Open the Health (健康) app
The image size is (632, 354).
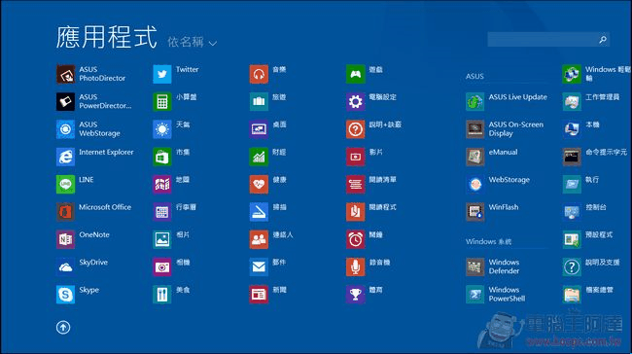(268, 184)
